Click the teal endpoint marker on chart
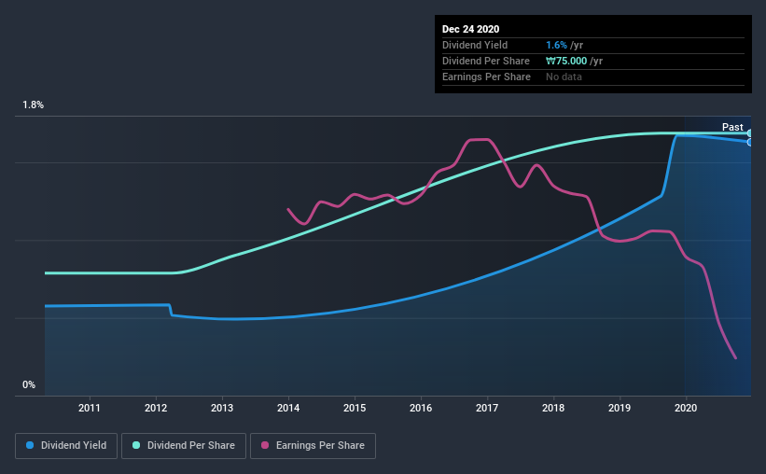This screenshot has height=474, width=766. [750, 133]
